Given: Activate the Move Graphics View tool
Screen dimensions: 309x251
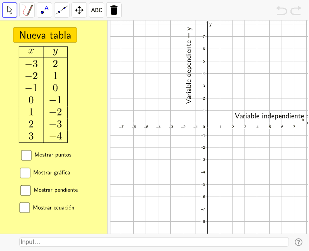Looking at the screenshot, I should point(79,10).
